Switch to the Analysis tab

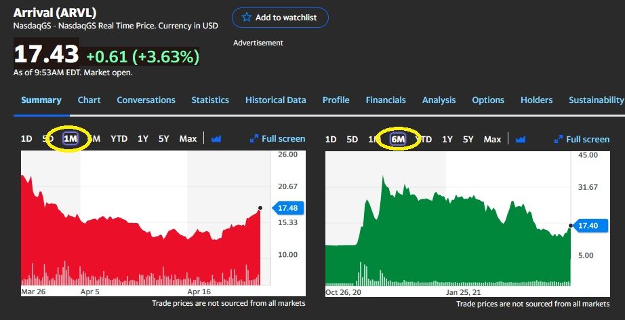coord(439,100)
